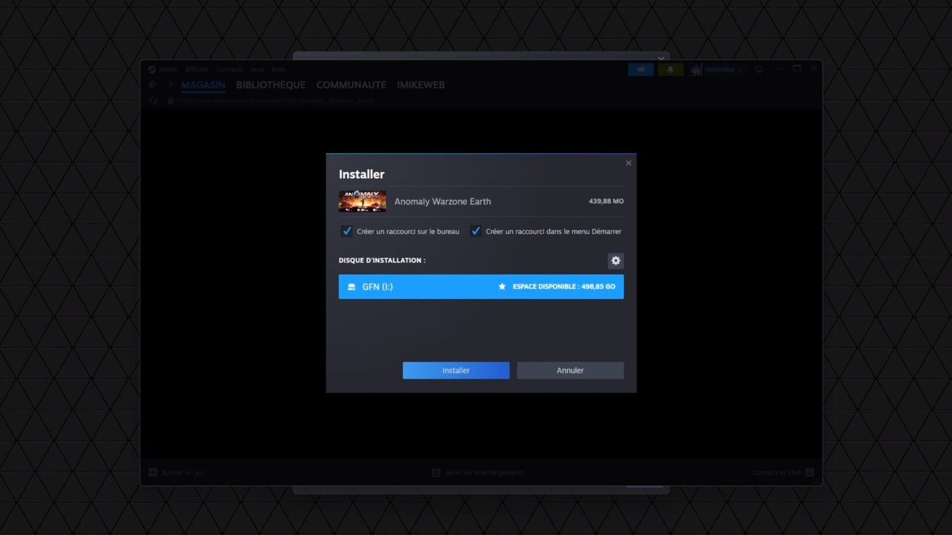Open the Steam menu in menu bar
The height and width of the screenshot is (535, 952).
pos(168,69)
